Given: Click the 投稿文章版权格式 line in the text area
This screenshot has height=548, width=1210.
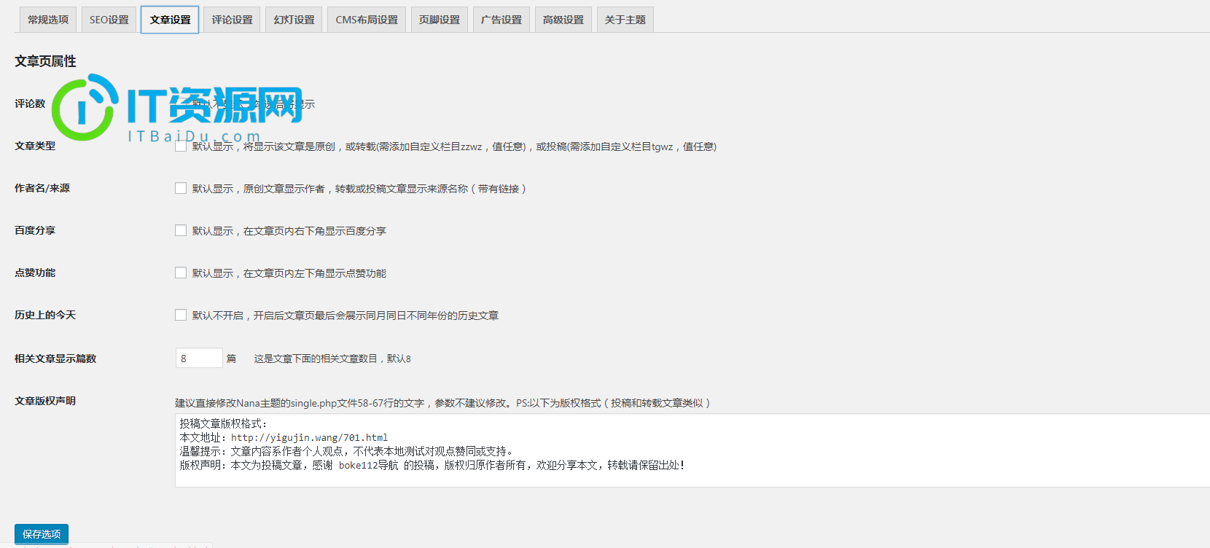Looking at the screenshot, I should click(224, 423).
